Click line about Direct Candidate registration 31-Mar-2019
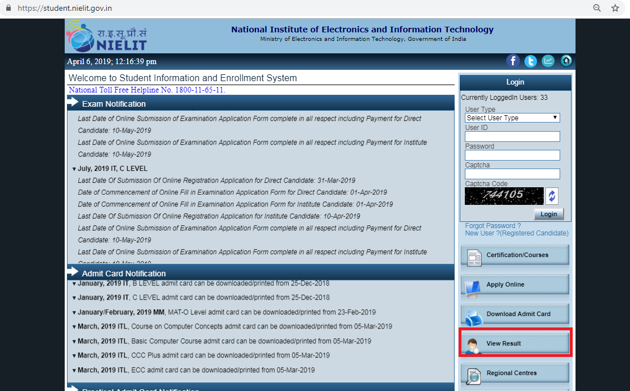The image size is (630, 391). click(x=217, y=181)
